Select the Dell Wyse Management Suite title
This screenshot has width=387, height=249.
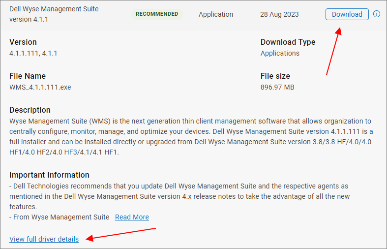point(54,14)
